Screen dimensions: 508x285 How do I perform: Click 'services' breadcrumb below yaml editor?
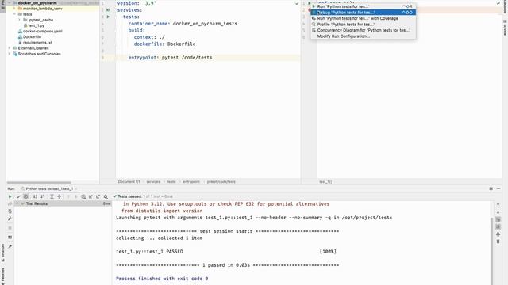click(x=153, y=182)
